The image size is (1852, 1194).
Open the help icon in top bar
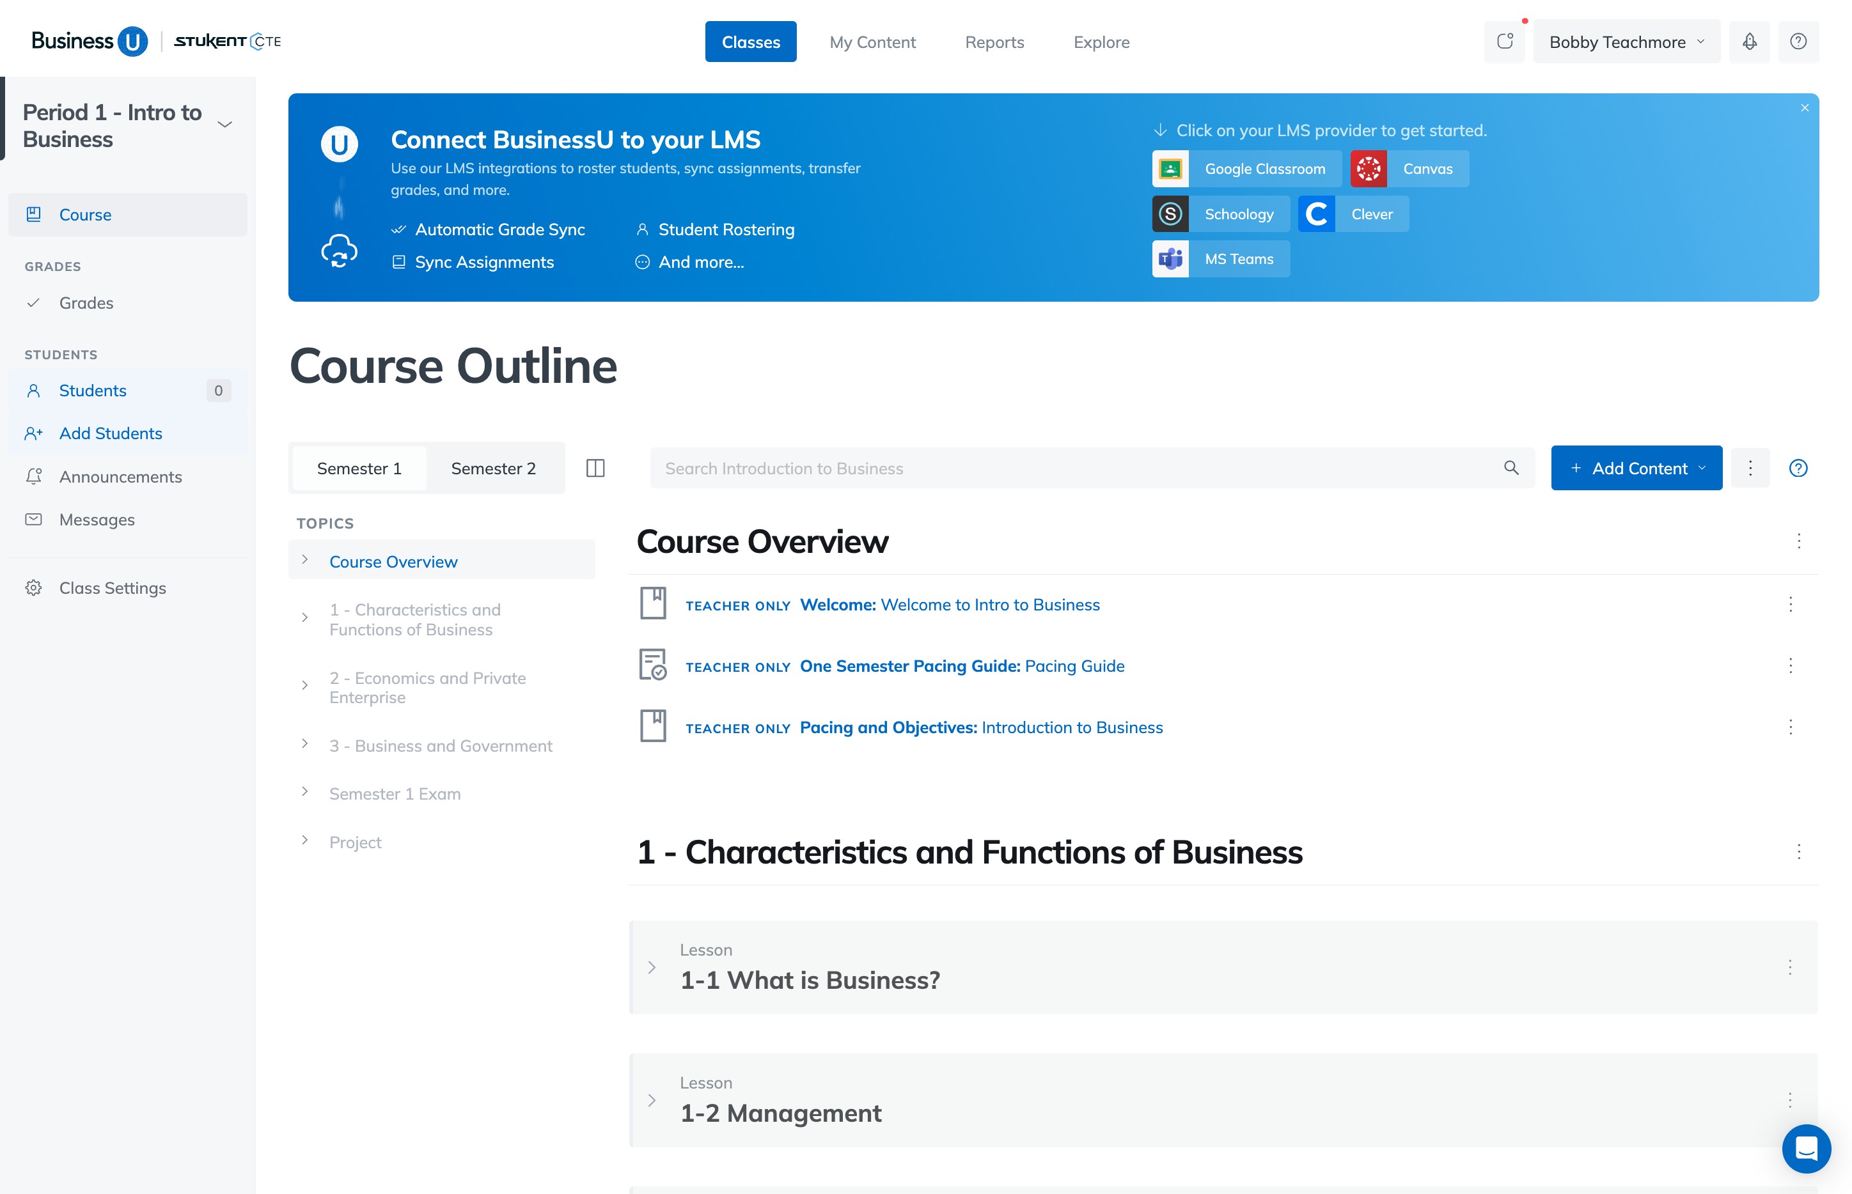point(1798,42)
